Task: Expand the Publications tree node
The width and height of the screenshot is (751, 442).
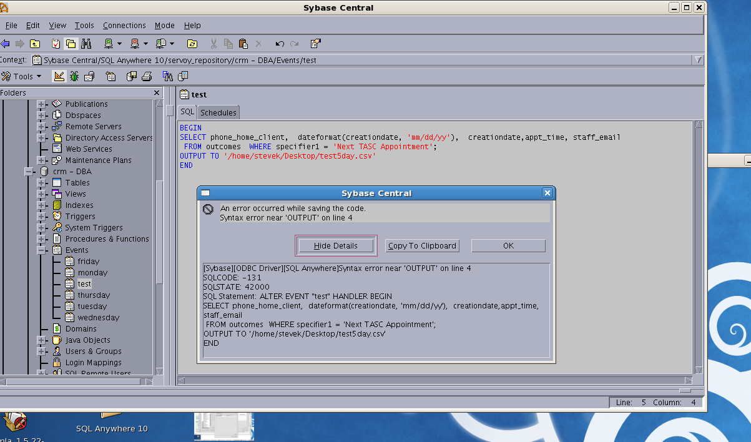Action: (41, 104)
